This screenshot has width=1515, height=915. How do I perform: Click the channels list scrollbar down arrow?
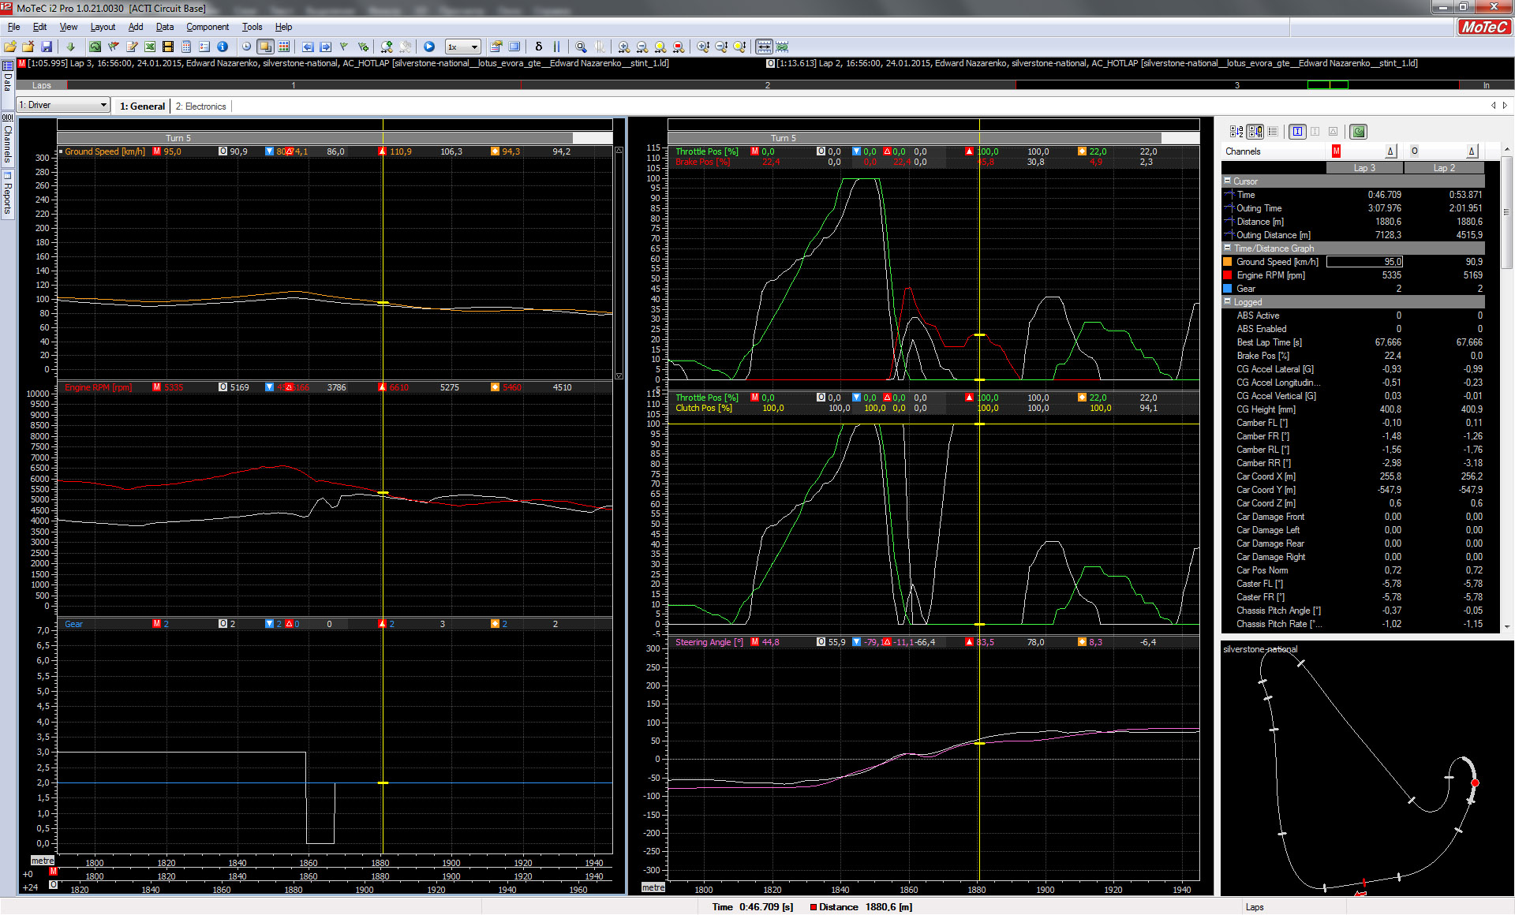(1507, 626)
